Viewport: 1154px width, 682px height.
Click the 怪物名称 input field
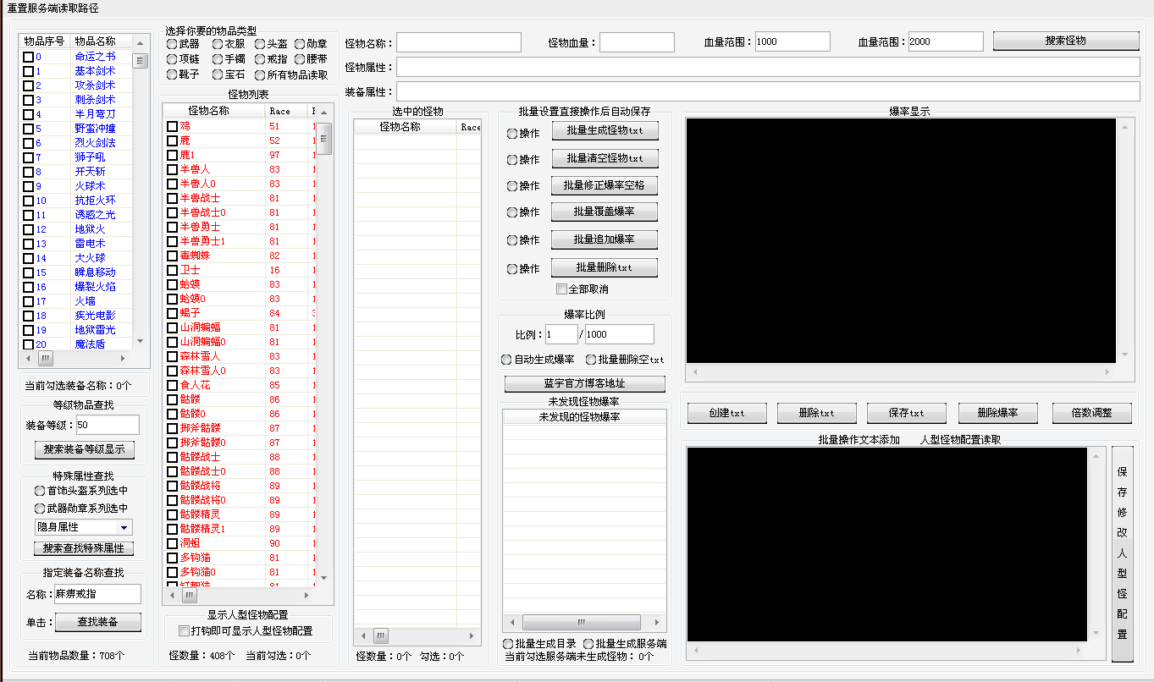459,42
